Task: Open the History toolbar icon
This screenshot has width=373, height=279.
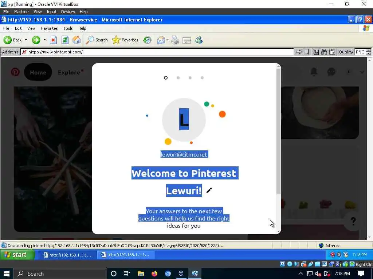Action: pyautogui.click(x=147, y=40)
